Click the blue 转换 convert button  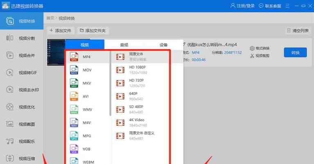(295, 52)
